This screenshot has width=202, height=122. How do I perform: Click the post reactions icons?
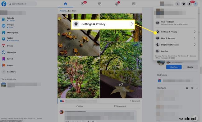62,101
